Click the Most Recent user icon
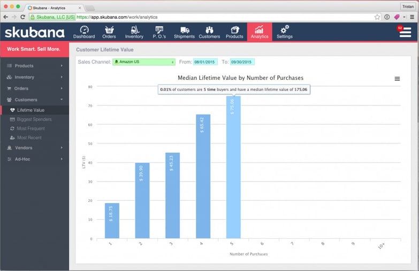 pos(12,138)
